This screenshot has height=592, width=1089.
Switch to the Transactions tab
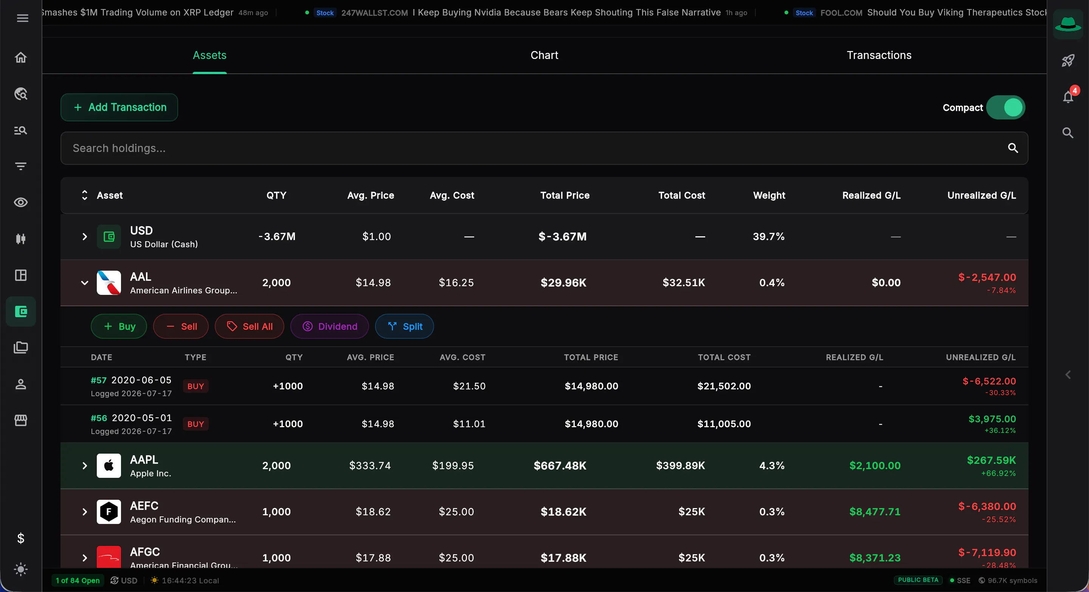coord(879,55)
